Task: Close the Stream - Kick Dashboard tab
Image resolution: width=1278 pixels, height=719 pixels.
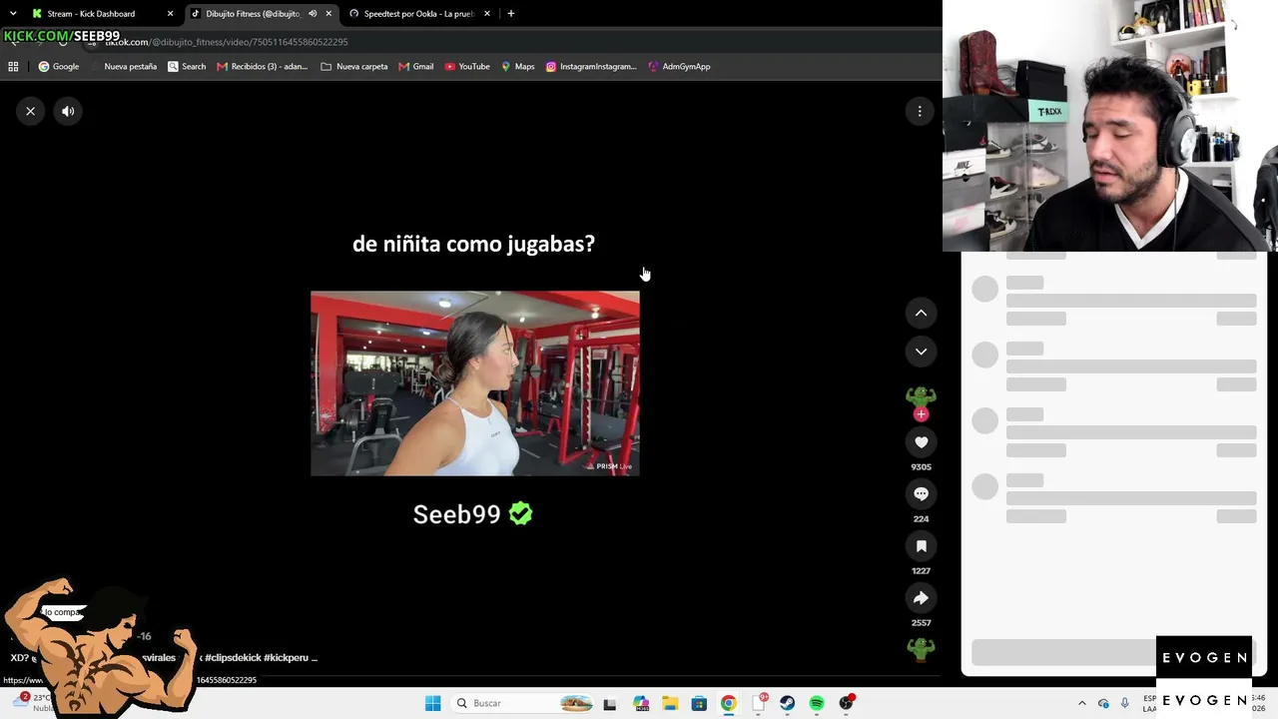Action: [170, 14]
